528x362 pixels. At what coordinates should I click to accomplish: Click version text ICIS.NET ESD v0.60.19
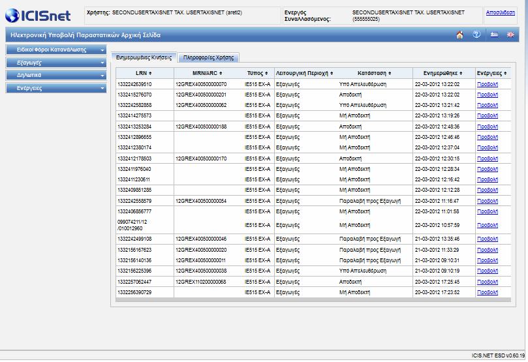(498, 355)
